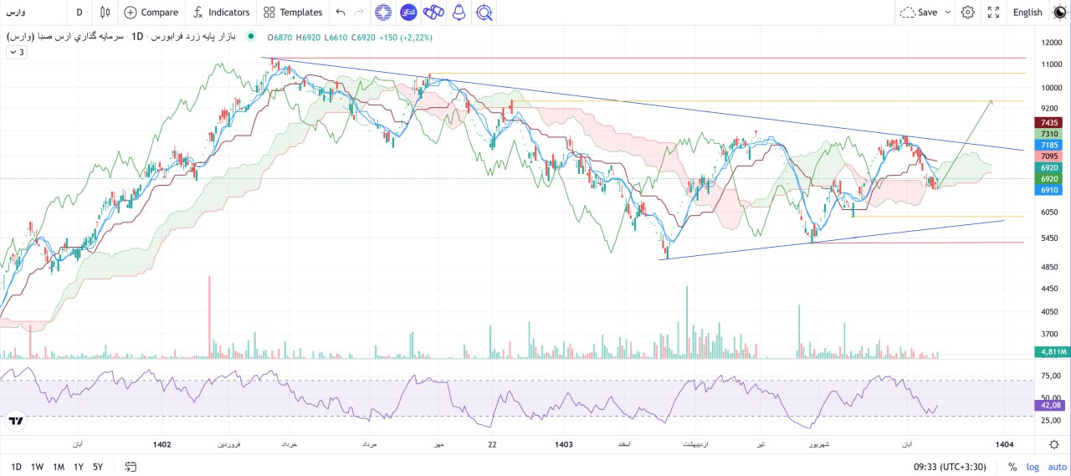Click the magnifier target icon

[484, 13]
